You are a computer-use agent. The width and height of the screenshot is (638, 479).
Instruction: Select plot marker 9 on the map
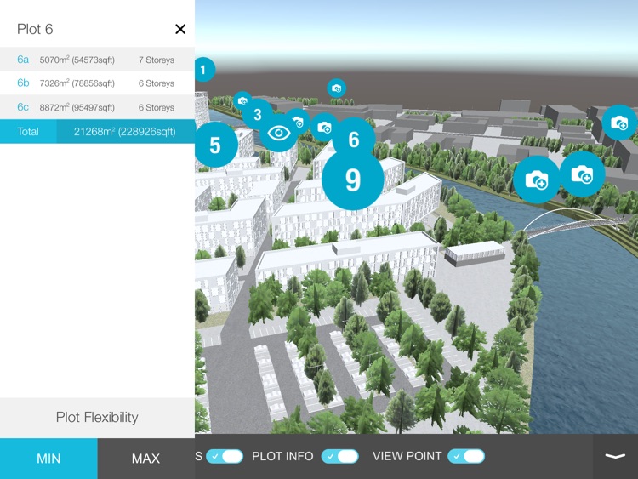pos(352,179)
